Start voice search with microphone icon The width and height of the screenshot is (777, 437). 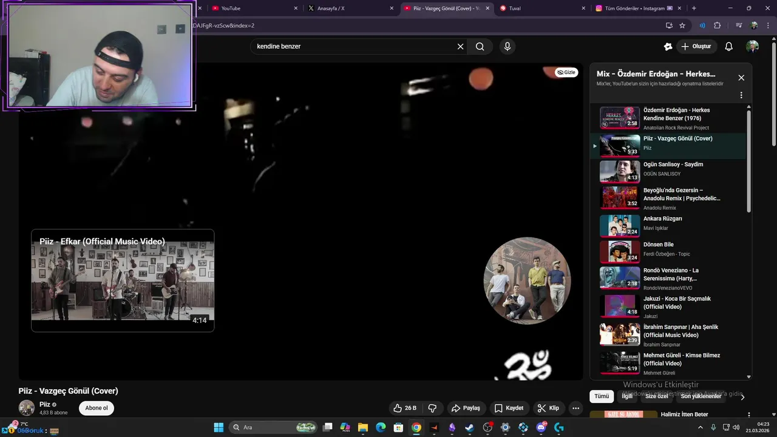click(507, 47)
